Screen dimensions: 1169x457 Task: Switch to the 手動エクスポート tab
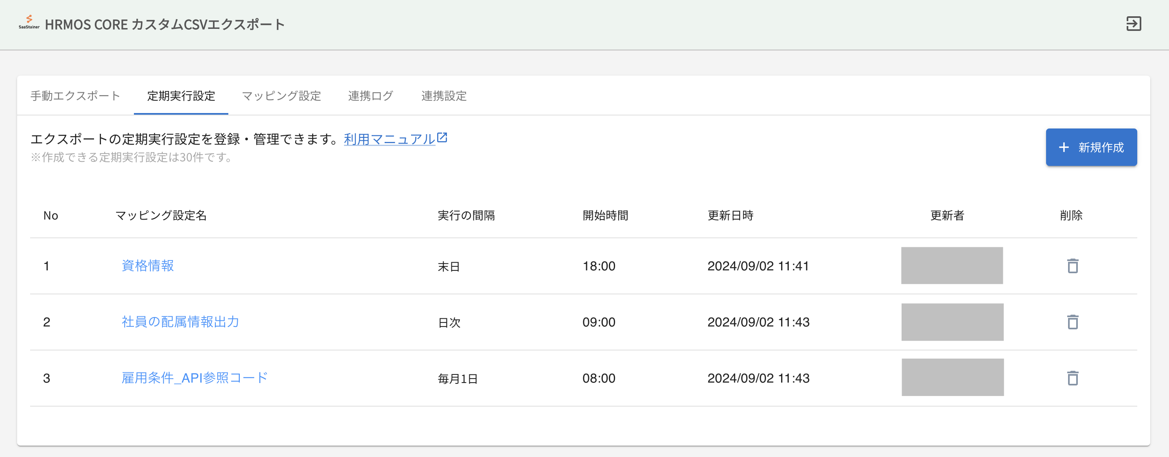click(75, 96)
